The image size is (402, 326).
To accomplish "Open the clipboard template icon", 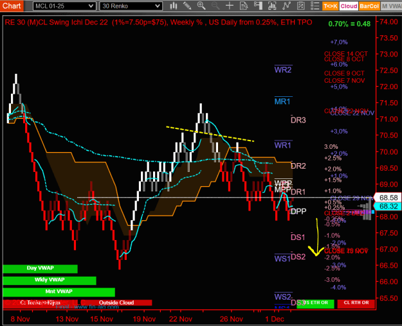I will pyautogui.click(x=300, y=6).
